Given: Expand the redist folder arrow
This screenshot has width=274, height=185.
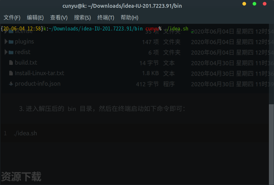Looking at the screenshot, I should [x=6, y=52].
